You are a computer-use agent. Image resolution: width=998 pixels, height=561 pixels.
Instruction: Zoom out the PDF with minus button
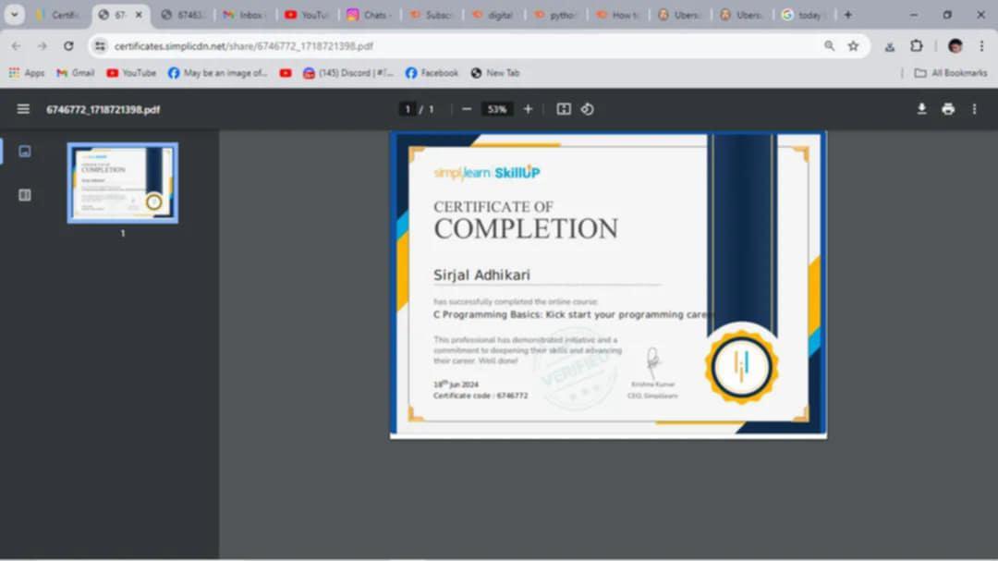point(467,109)
